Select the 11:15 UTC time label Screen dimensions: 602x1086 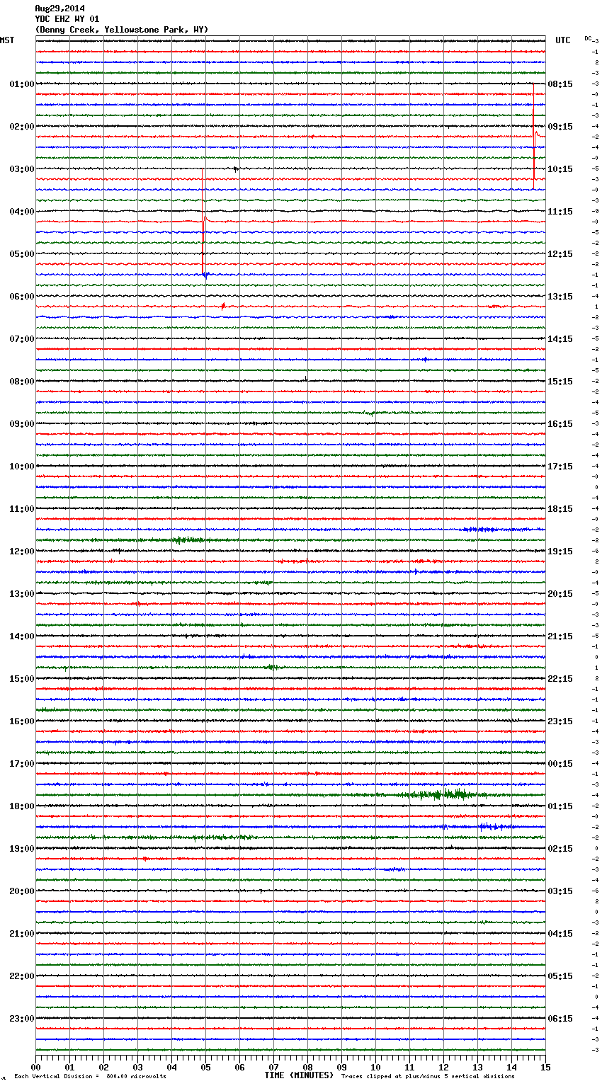(560, 212)
